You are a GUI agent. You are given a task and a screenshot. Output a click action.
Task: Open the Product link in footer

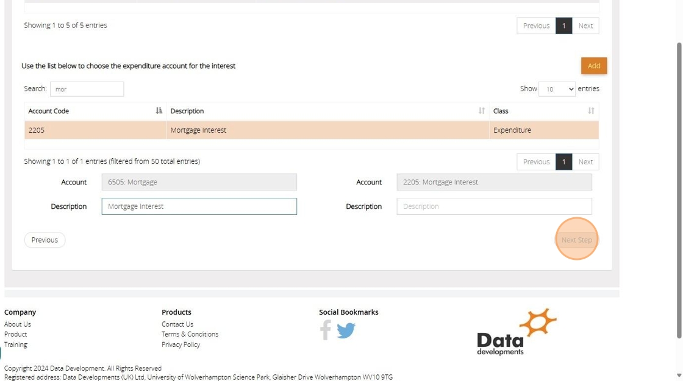pyautogui.click(x=16, y=334)
